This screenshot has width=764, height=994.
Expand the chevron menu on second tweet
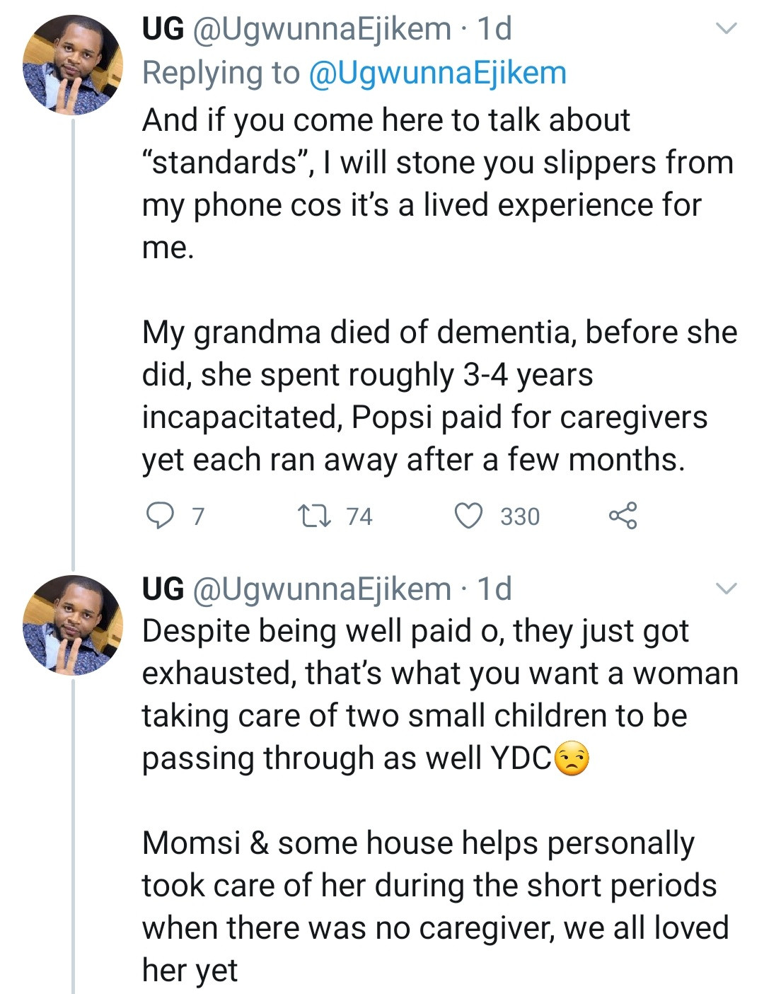pyautogui.click(x=727, y=589)
